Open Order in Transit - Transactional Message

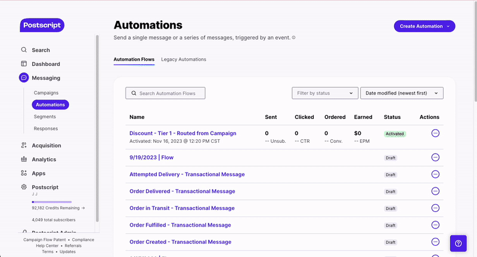pos(182,208)
